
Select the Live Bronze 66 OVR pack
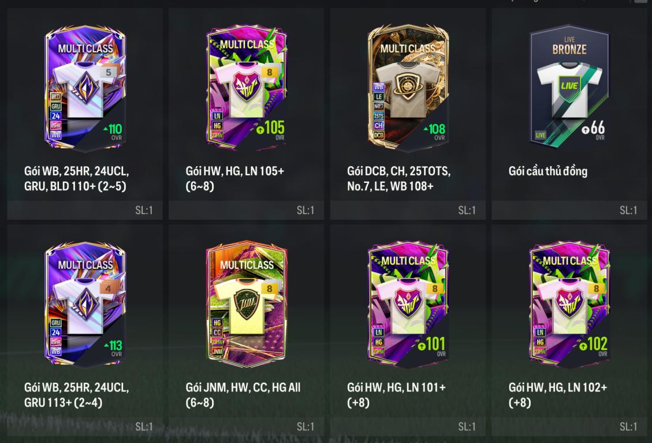(569, 87)
